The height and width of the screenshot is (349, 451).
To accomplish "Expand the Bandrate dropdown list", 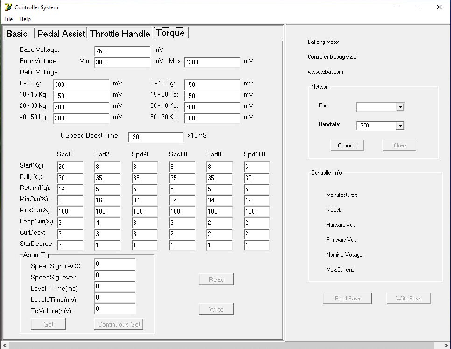I will tap(400, 126).
